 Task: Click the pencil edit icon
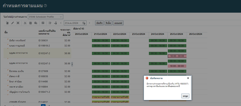tap(13, 23)
